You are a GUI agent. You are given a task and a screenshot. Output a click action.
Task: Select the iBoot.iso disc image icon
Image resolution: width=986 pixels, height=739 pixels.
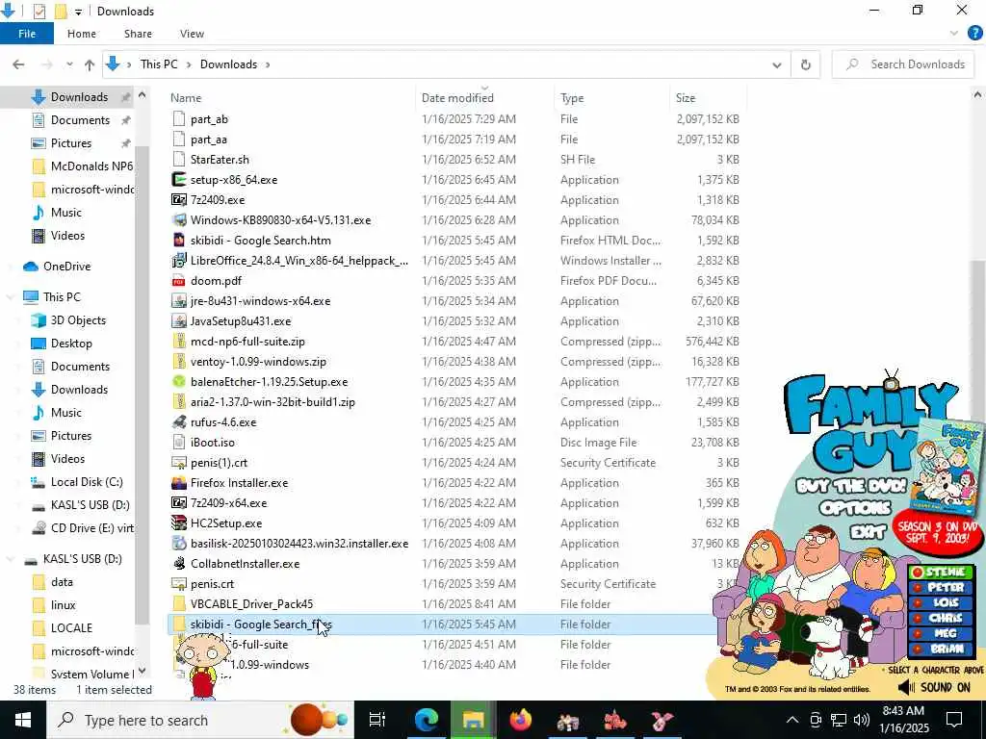[179, 443]
